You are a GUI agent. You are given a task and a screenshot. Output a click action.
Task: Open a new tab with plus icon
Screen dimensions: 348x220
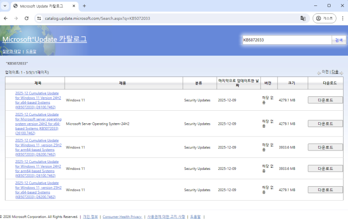[x=84, y=5]
